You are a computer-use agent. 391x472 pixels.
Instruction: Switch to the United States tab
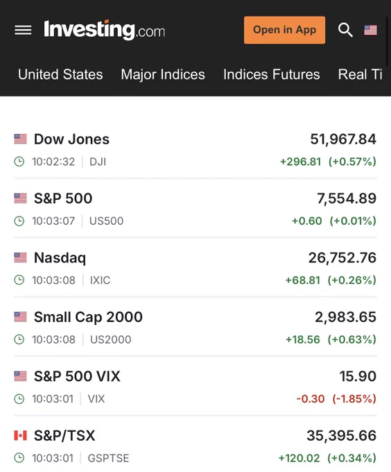coord(60,74)
